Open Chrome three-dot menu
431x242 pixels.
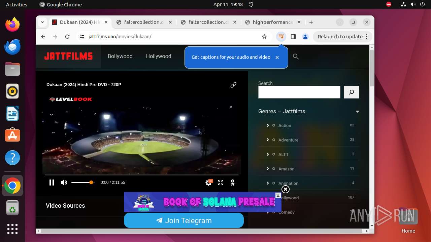tap(367, 37)
